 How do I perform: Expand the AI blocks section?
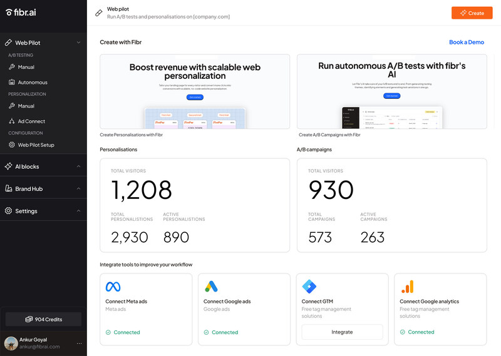(x=78, y=166)
